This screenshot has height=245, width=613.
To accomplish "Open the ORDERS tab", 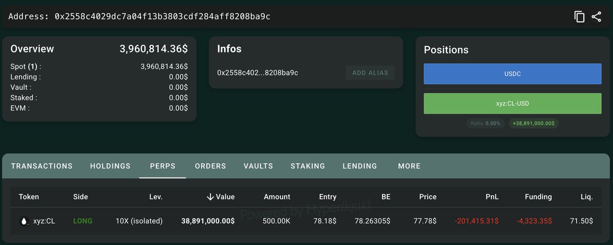I will coord(210,166).
